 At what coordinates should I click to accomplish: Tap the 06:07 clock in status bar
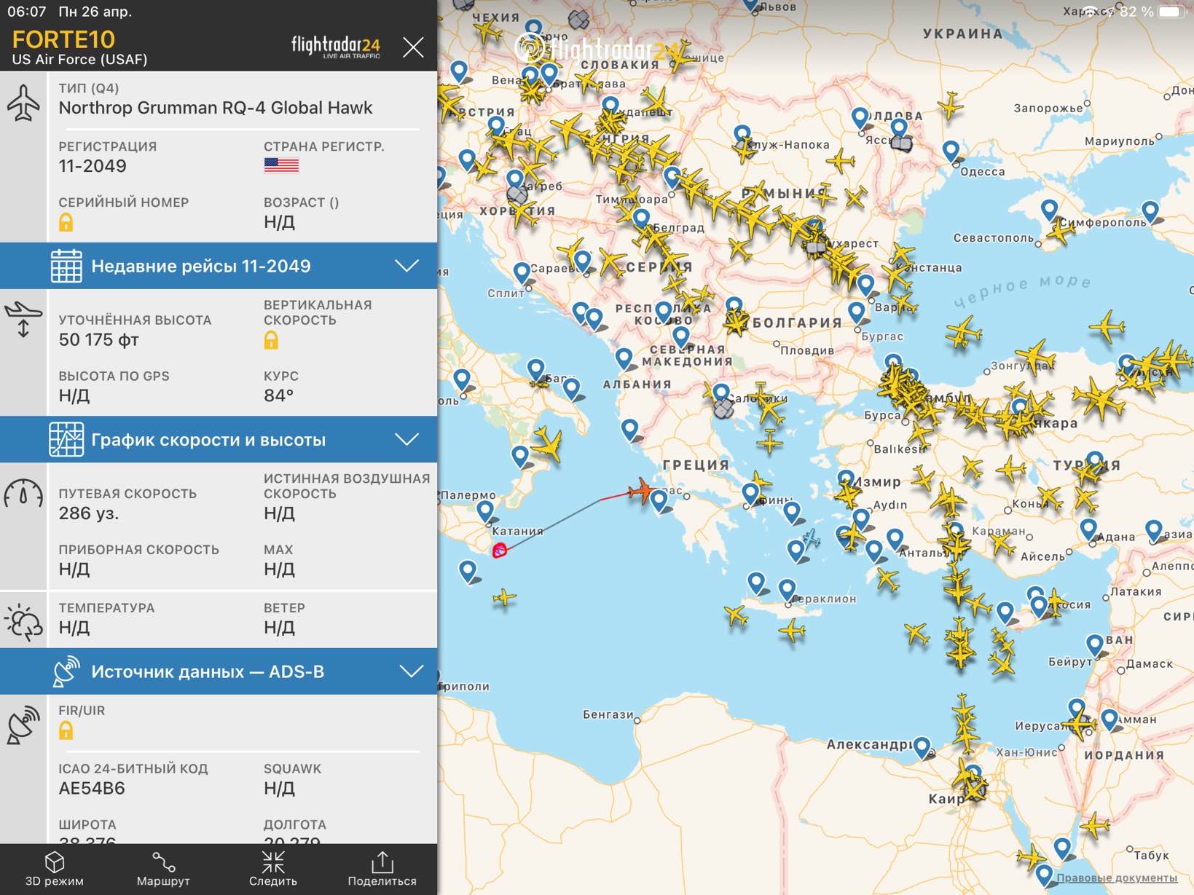[26, 12]
